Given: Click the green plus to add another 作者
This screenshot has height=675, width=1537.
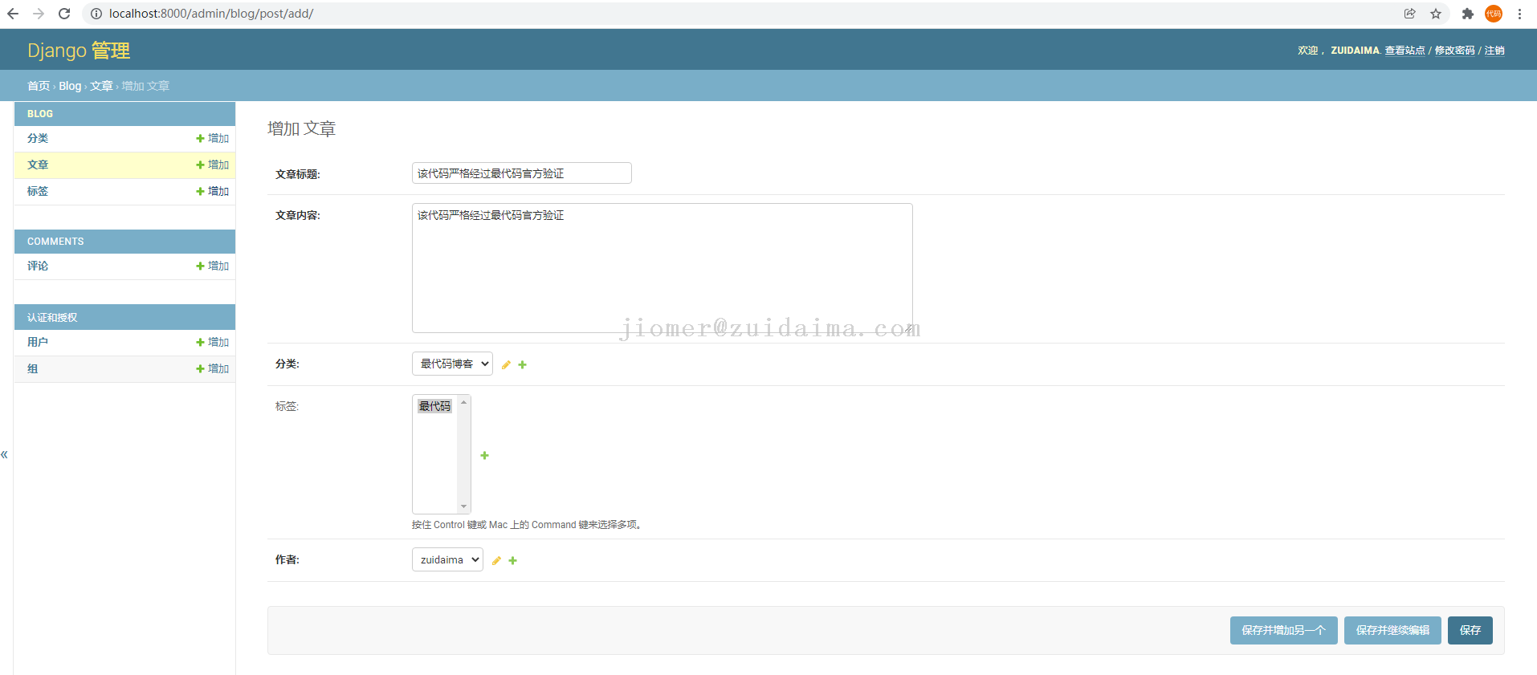Looking at the screenshot, I should click(512, 560).
